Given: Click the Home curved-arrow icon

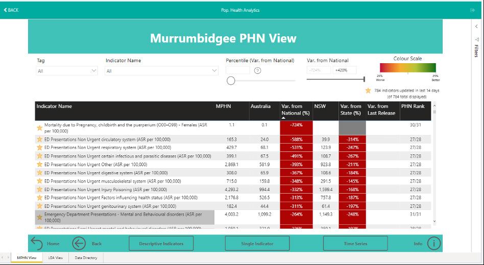Looking at the screenshot, I should pyautogui.click(x=37, y=243).
